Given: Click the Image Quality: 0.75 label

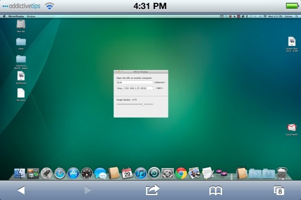Looking at the screenshot, I should [127, 100].
